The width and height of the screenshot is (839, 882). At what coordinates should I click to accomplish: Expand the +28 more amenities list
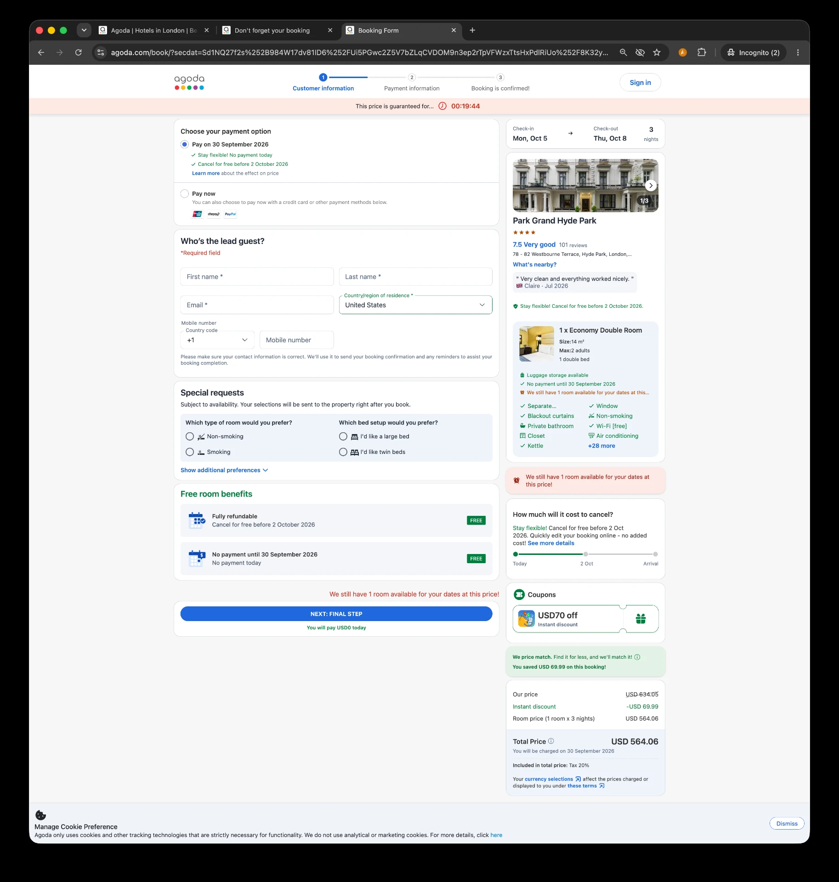[x=601, y=446]
